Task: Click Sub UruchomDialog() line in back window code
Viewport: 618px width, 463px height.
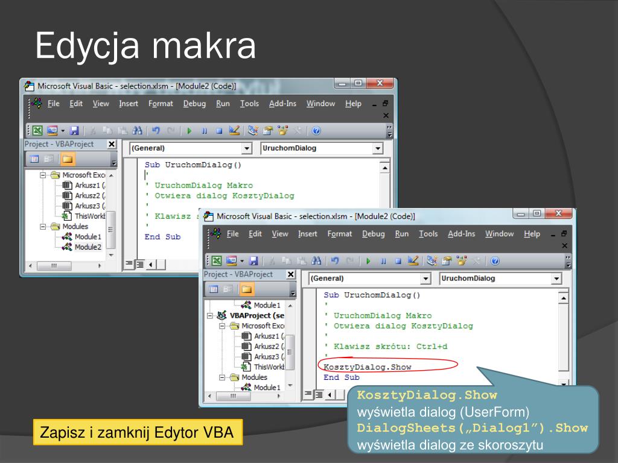Action: (193, 165)
